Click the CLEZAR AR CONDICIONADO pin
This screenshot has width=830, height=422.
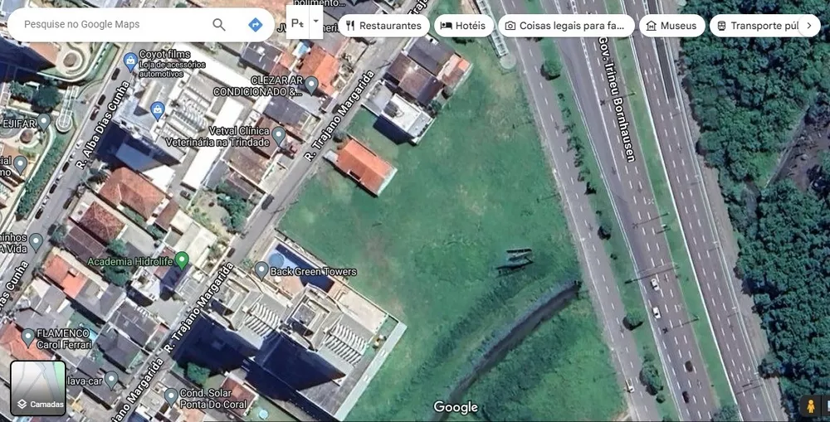tap(311, 85)
